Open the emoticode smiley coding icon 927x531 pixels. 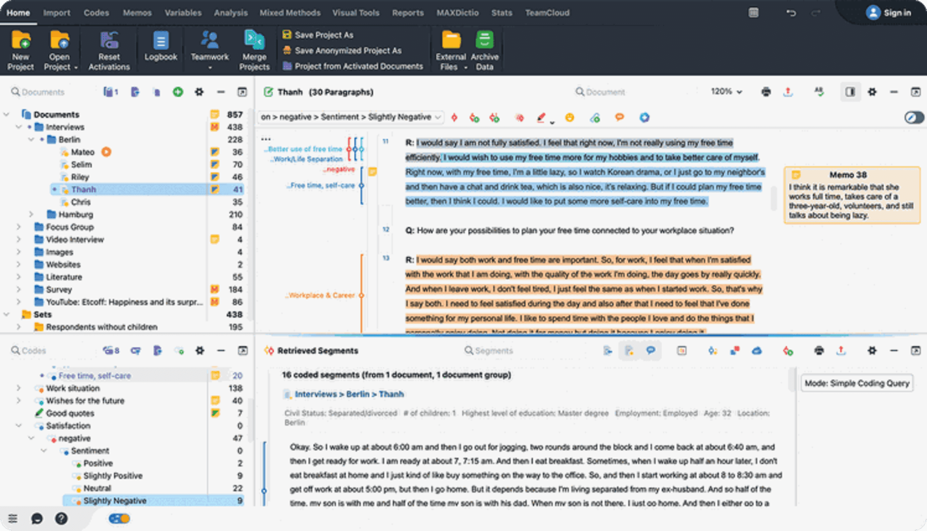(x=570, y=117)
